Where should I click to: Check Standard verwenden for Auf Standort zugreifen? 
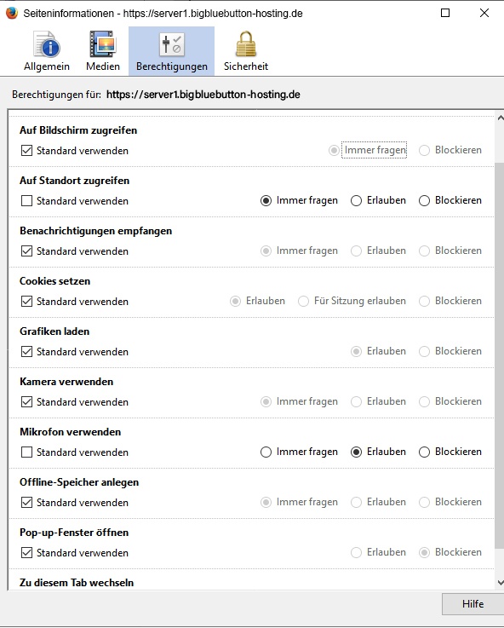click(26, 200)
